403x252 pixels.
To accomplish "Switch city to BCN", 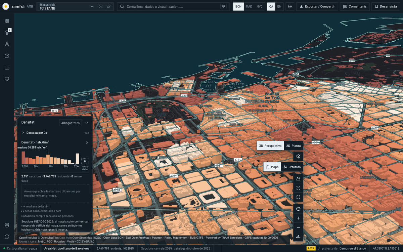I will [238, 6].
